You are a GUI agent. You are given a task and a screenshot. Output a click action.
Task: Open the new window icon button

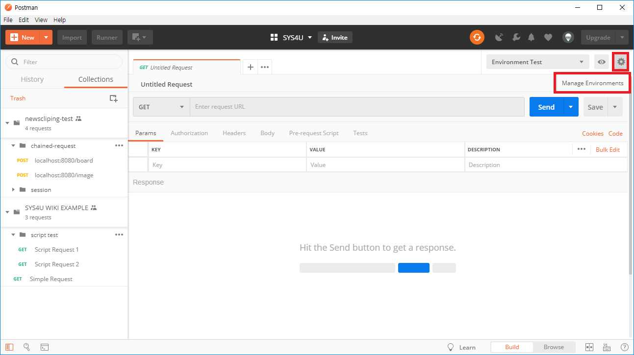pyautogui.click(x=140, y=37)
